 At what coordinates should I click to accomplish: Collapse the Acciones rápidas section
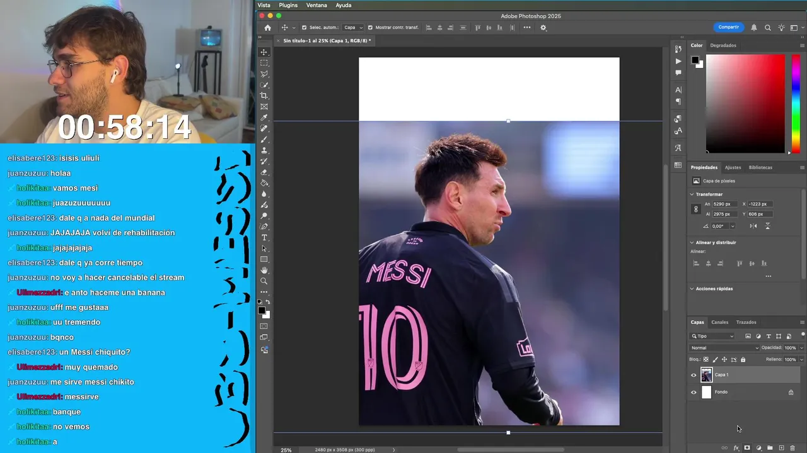[692, 289]
